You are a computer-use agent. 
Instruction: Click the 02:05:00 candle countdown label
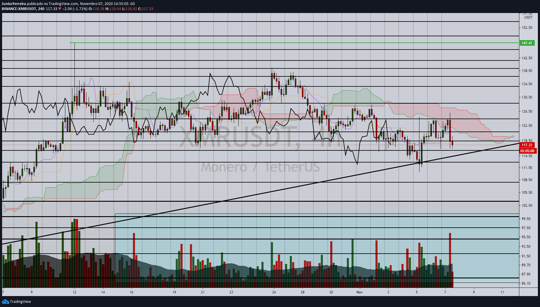click(527, 151)
